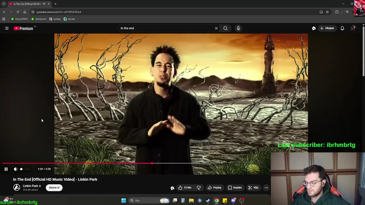Open the notifications bell

click(342, 28)
